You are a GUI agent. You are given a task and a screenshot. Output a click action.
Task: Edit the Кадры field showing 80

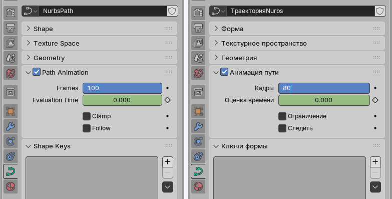tap(324, 88)
